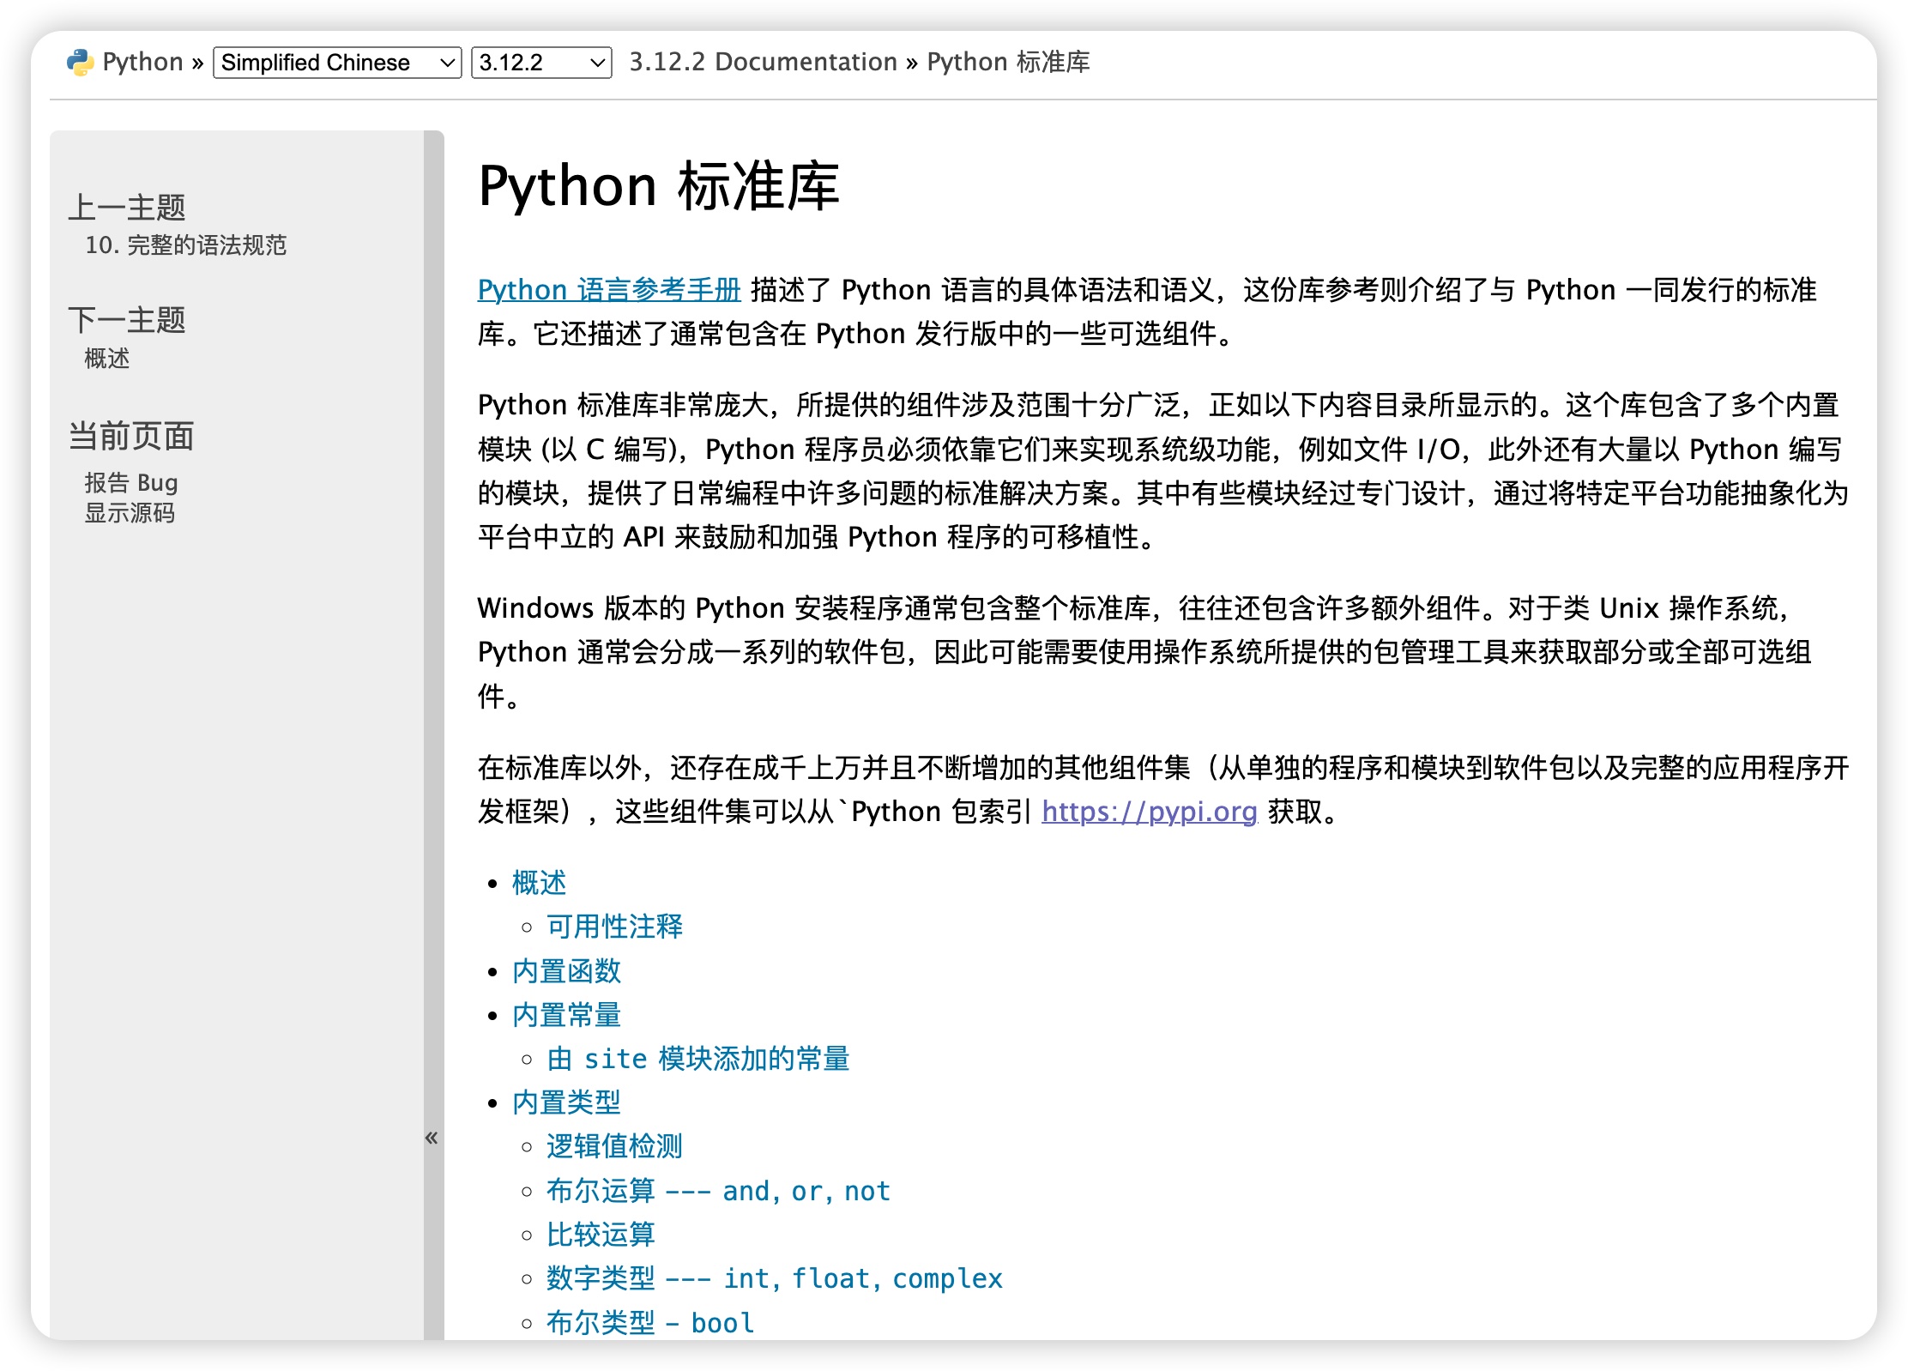Open the 3.12.2 version dropdown
This screenshot has height=1371, width=1908.
[541, 63]
